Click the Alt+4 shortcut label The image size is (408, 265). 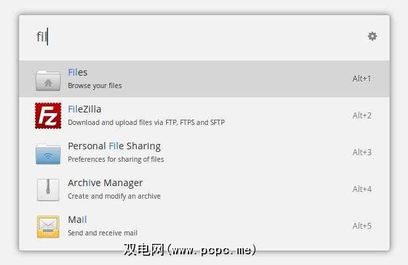click(x=362, y=189)
